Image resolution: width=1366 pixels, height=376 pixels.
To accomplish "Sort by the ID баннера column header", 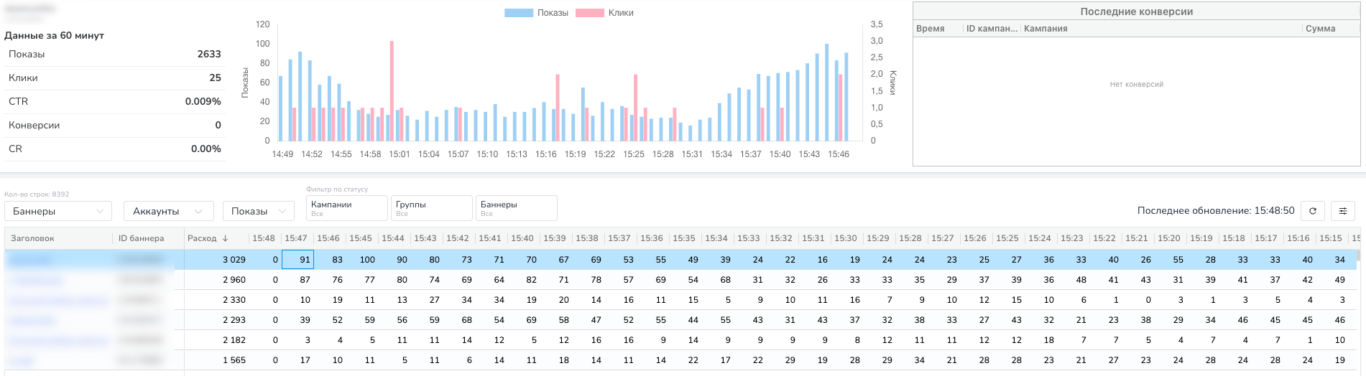I will 141,238.
